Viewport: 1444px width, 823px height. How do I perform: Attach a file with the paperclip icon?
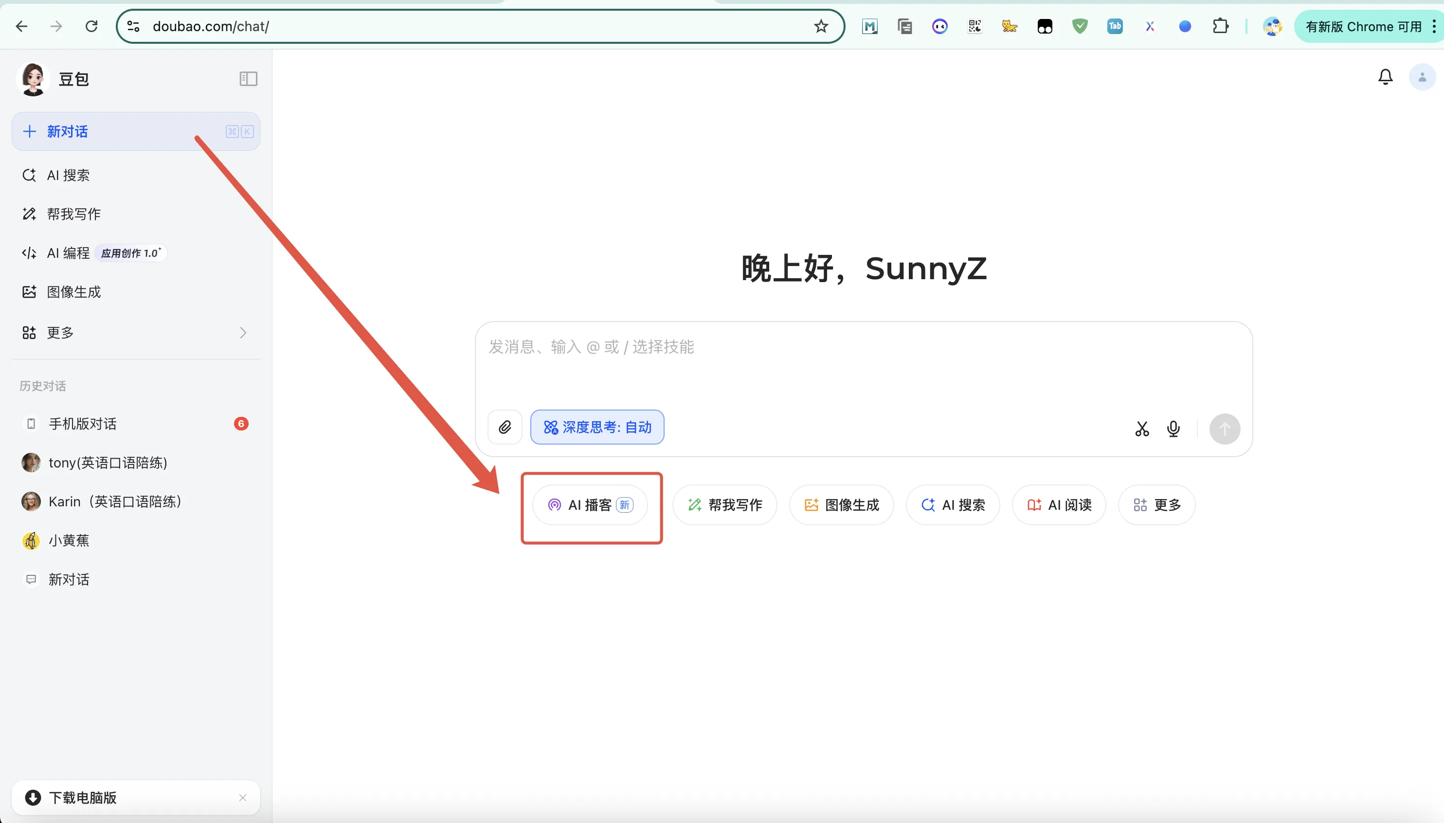(505, 428)
